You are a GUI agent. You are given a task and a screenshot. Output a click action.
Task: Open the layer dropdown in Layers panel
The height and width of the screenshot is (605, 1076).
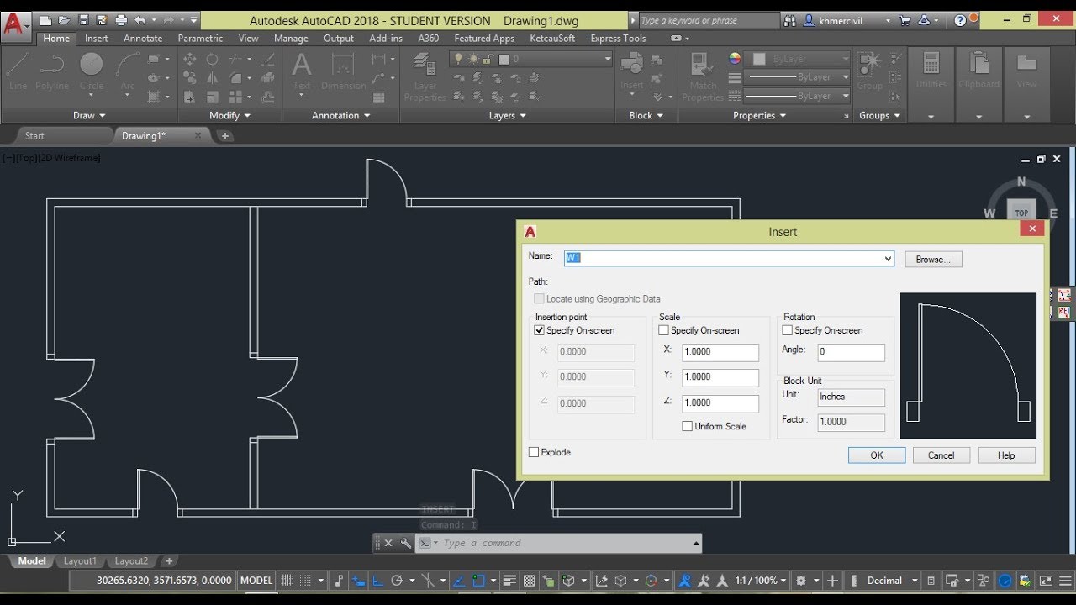[x=608, y=59]
